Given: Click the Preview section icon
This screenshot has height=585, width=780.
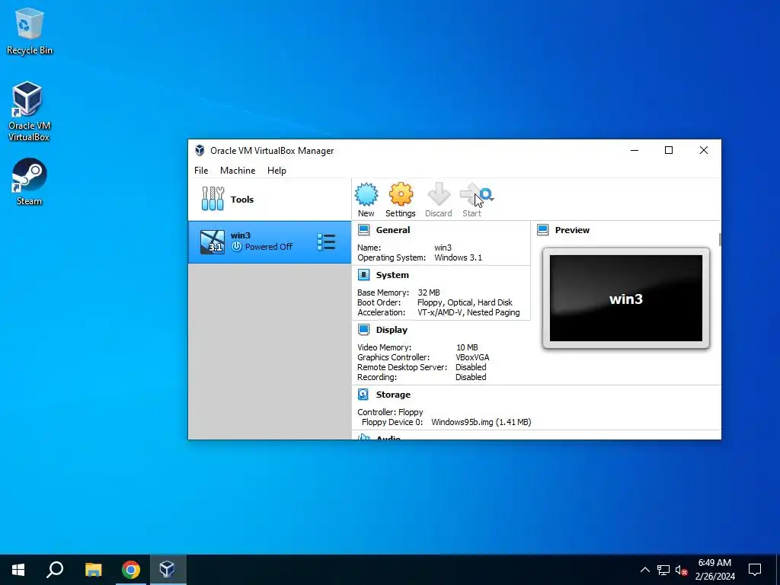Looking at the screenshot, I should coord(542,230).
